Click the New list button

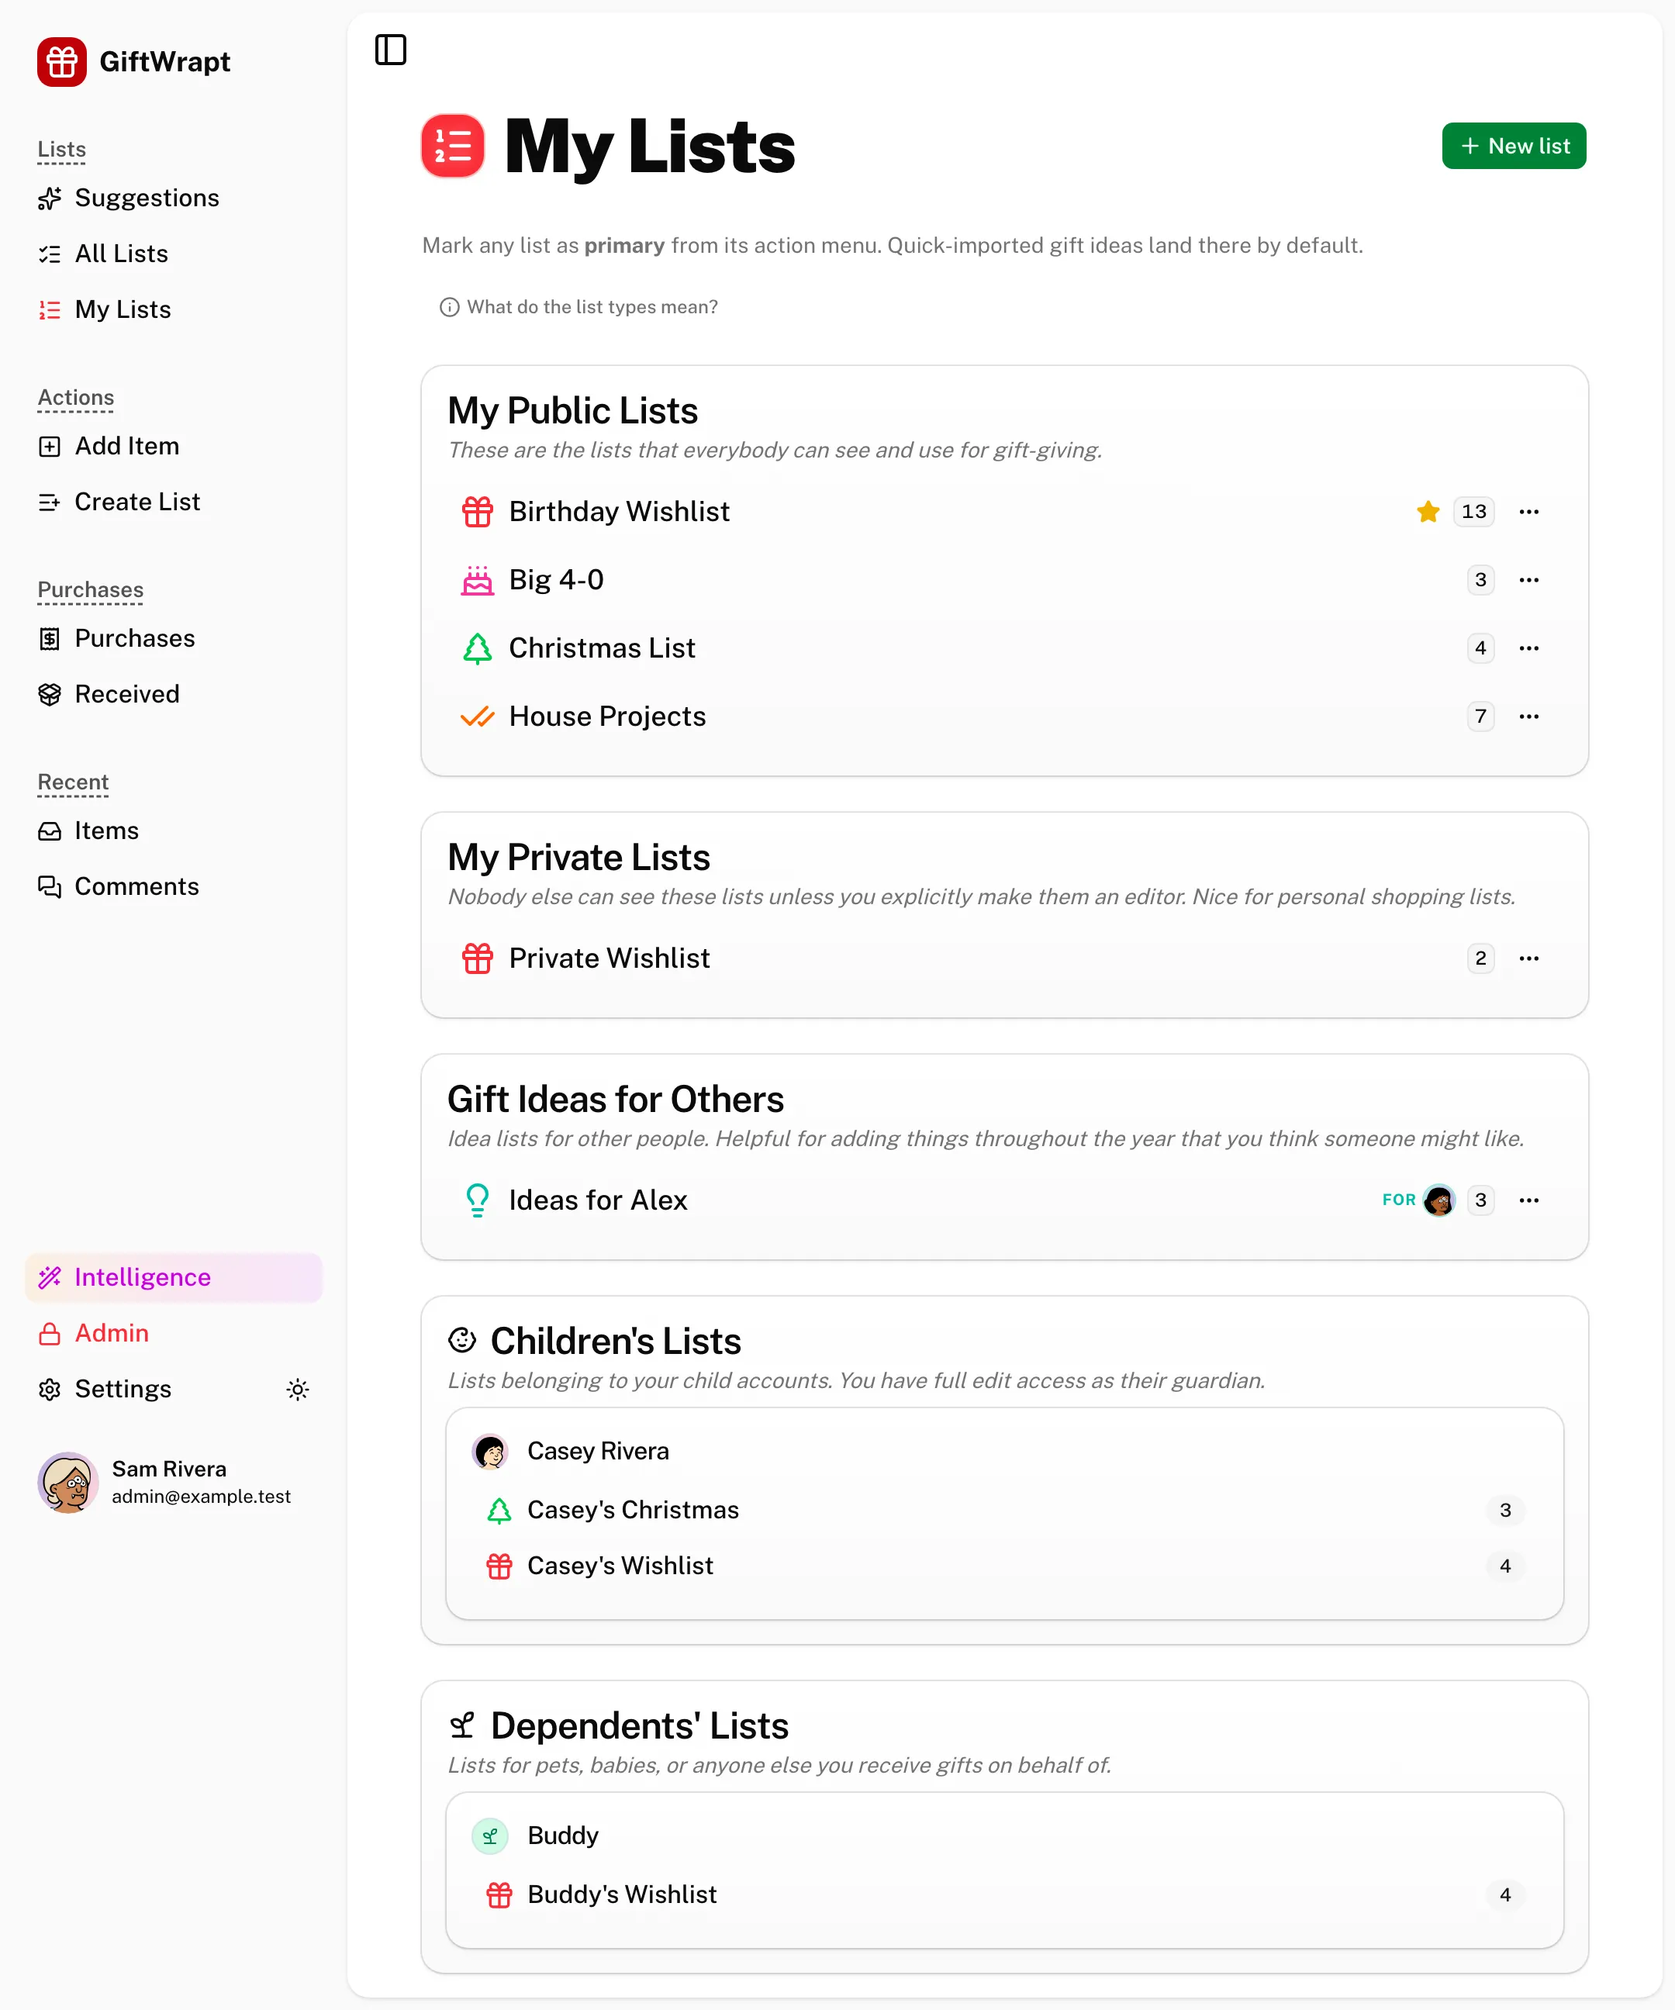(x=1513, y=146)
